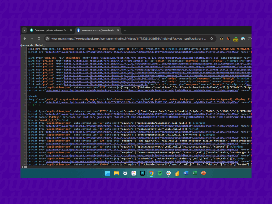
Task: Click the Chrome icon on taskbar
Action: [x=151, y=173]
